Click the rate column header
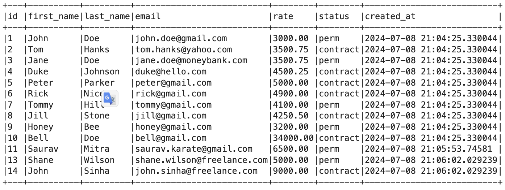This screenshot has height=190, width=505. [283, 16]
